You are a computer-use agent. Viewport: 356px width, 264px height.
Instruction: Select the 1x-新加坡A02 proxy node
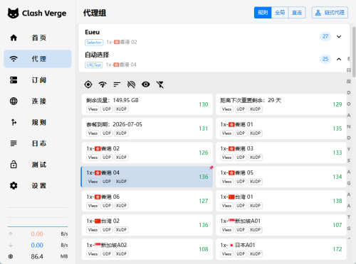(x=147, y=249)
